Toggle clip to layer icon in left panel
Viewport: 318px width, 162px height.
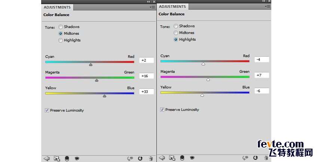(x=67, y=159)
